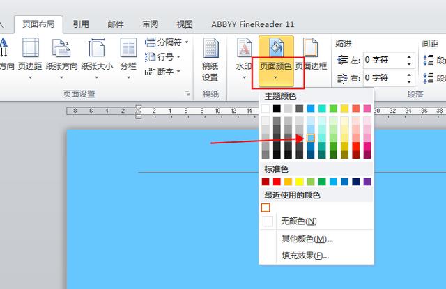This screenshot has height=289, width=446.
Task: Open the 断字 hyphenation dropdown
Action: pos(162,71)
